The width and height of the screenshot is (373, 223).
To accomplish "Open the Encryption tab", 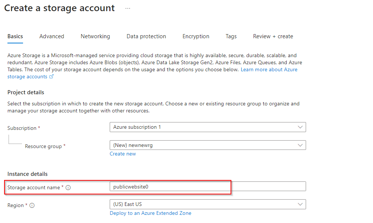I will point(196,36).
